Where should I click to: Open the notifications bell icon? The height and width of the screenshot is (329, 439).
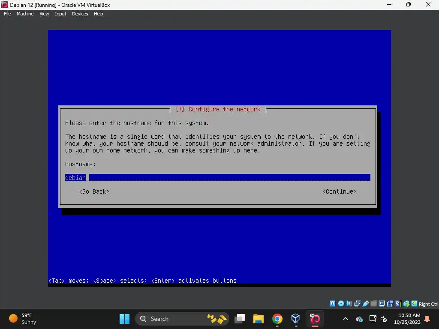[x=427, y=319]
